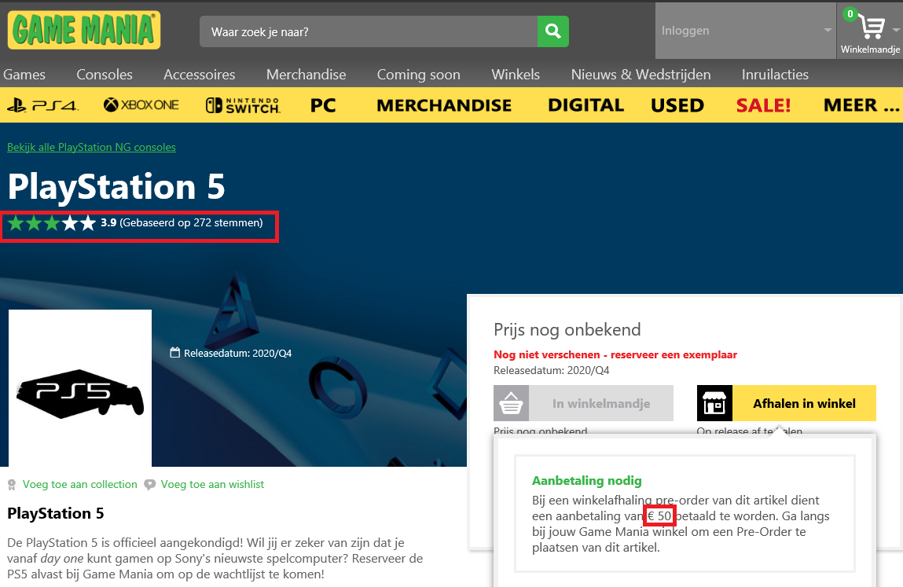
Task: Select USED in the yellow bar
Action: click(677, 105)
